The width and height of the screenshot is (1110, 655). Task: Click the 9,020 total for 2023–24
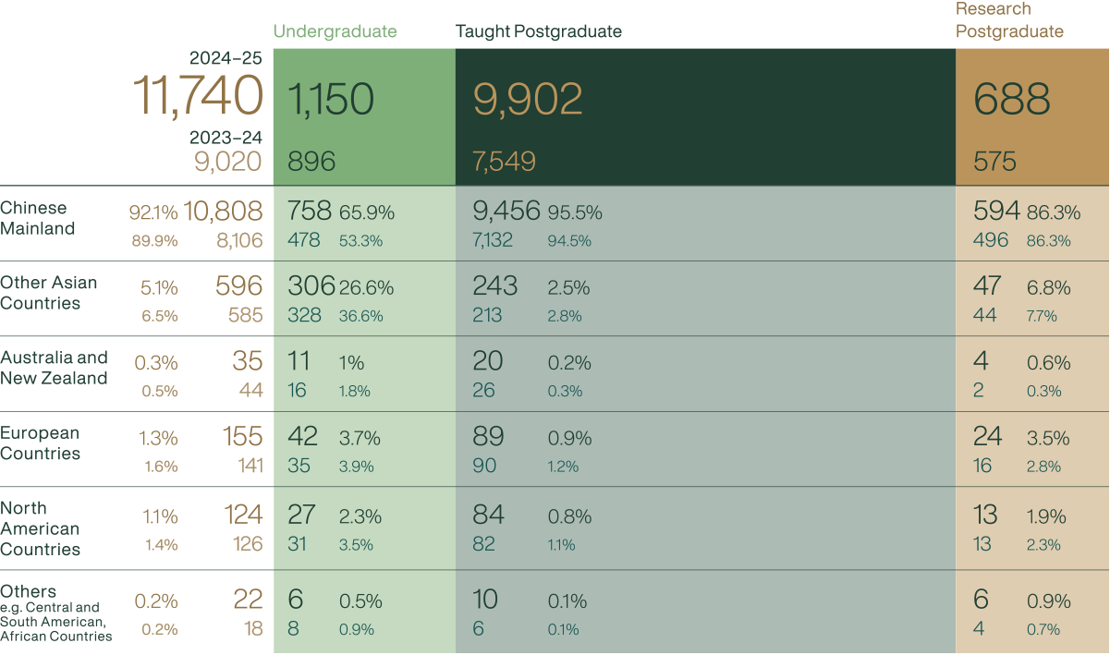(227, 162)
